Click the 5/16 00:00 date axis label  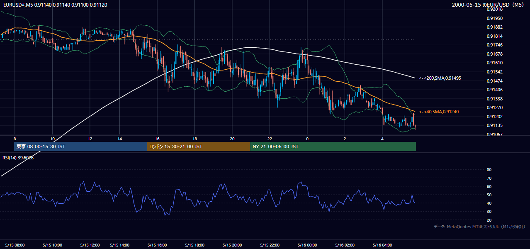307,245
